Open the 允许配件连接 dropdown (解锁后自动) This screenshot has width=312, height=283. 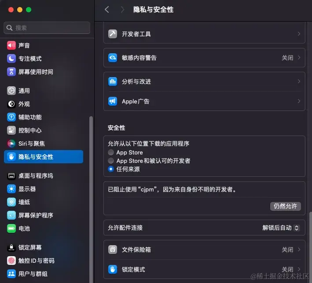281,228
